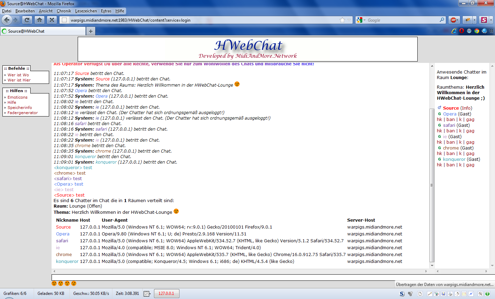Open a new tab with the plus button
The width and height of the screenshot is (495, 299).
pos(91,31)
